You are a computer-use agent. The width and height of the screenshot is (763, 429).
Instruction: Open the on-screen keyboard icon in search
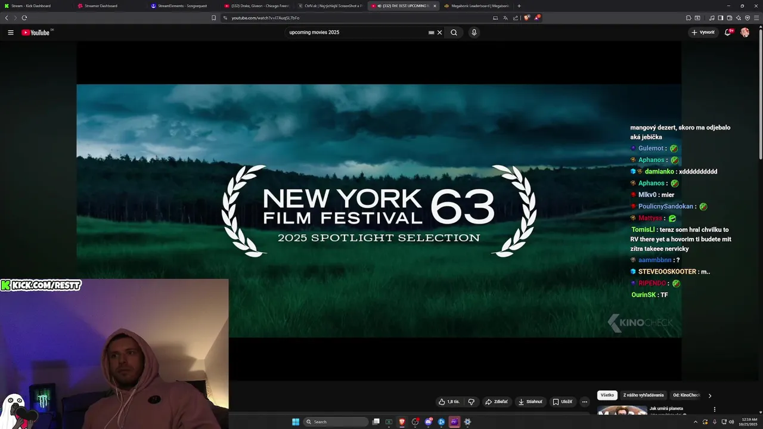click(431, 32)
